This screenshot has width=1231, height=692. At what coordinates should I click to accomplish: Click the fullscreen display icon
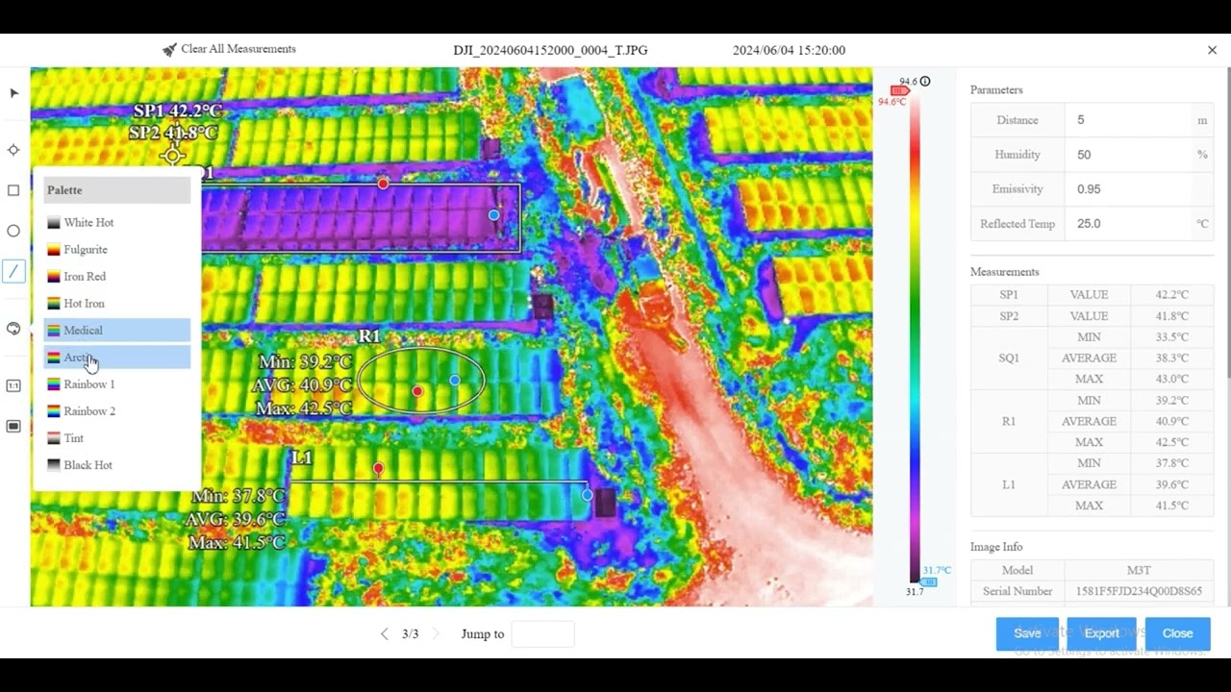click(x=13, y=426)
